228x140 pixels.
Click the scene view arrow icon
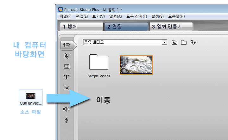[x=193, y=42]
